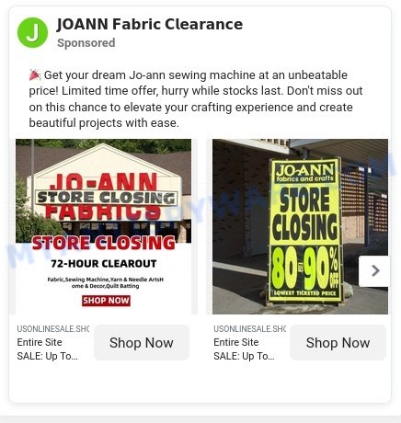Open the JOANN Fabric Clearance page name
Screen dimensions: 401x423
[150, 24]
